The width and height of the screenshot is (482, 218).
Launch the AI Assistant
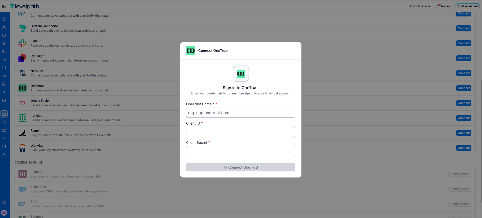click(x=467, y=6)
